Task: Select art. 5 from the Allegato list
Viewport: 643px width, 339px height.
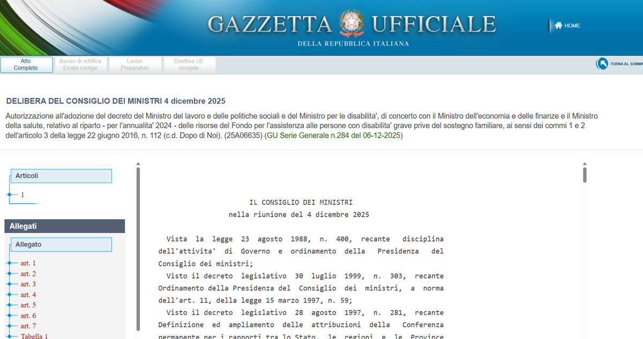Action: pyautogui.click(x=28, y=305)
